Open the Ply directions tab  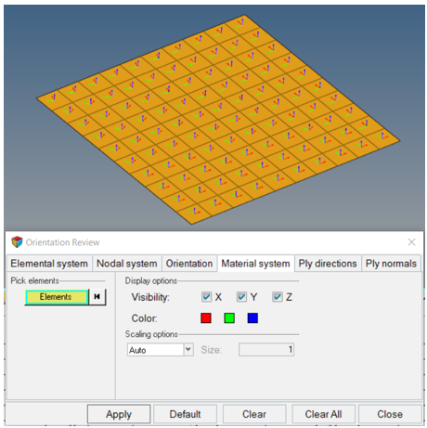point(328,264)
